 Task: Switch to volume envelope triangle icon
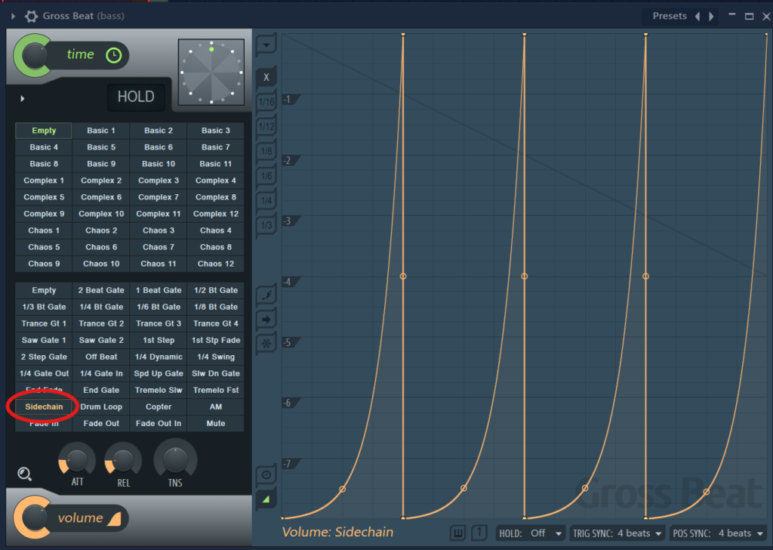[x=266, y=499]
